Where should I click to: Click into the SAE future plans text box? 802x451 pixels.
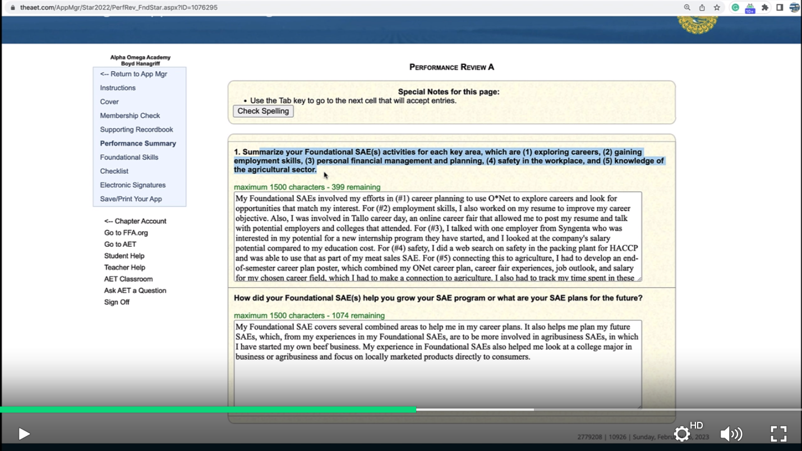tap(438, 365)
